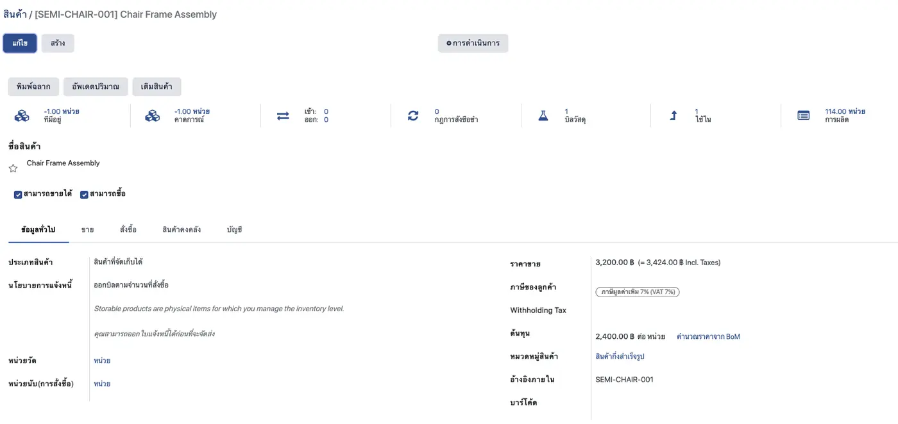
Task: Click the SEMI-CHAIR-001 internal reference value
Action: pos(624,380)
